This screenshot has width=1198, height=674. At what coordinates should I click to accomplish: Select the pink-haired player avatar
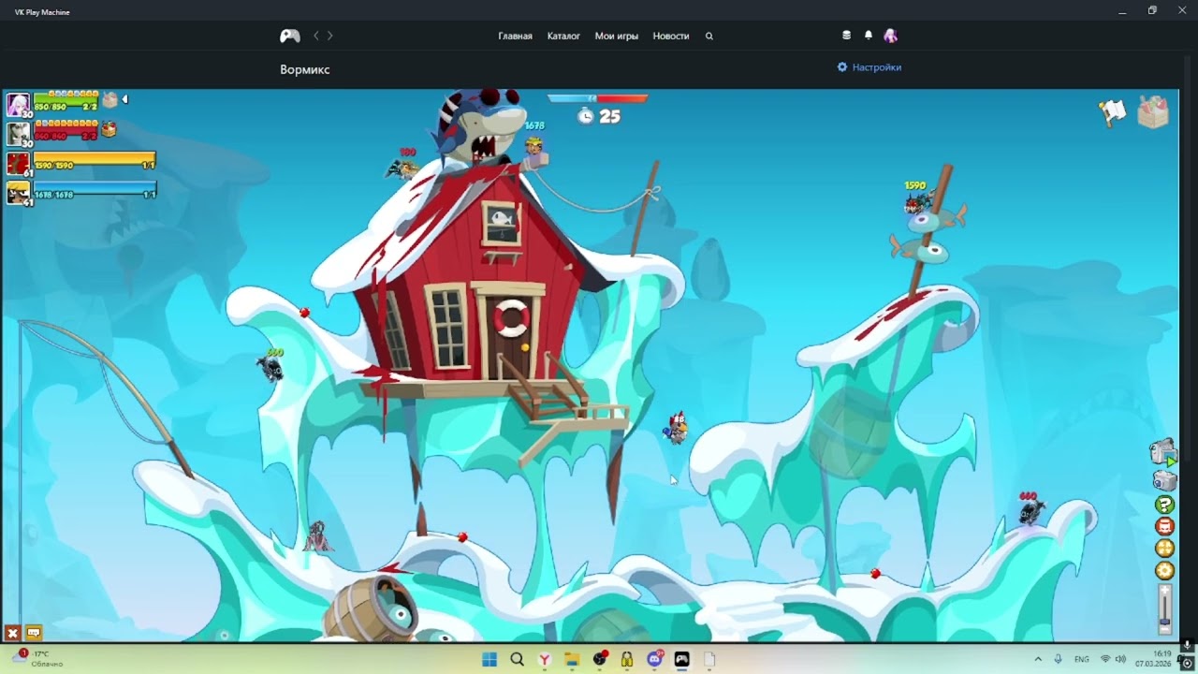pos(18,104)
